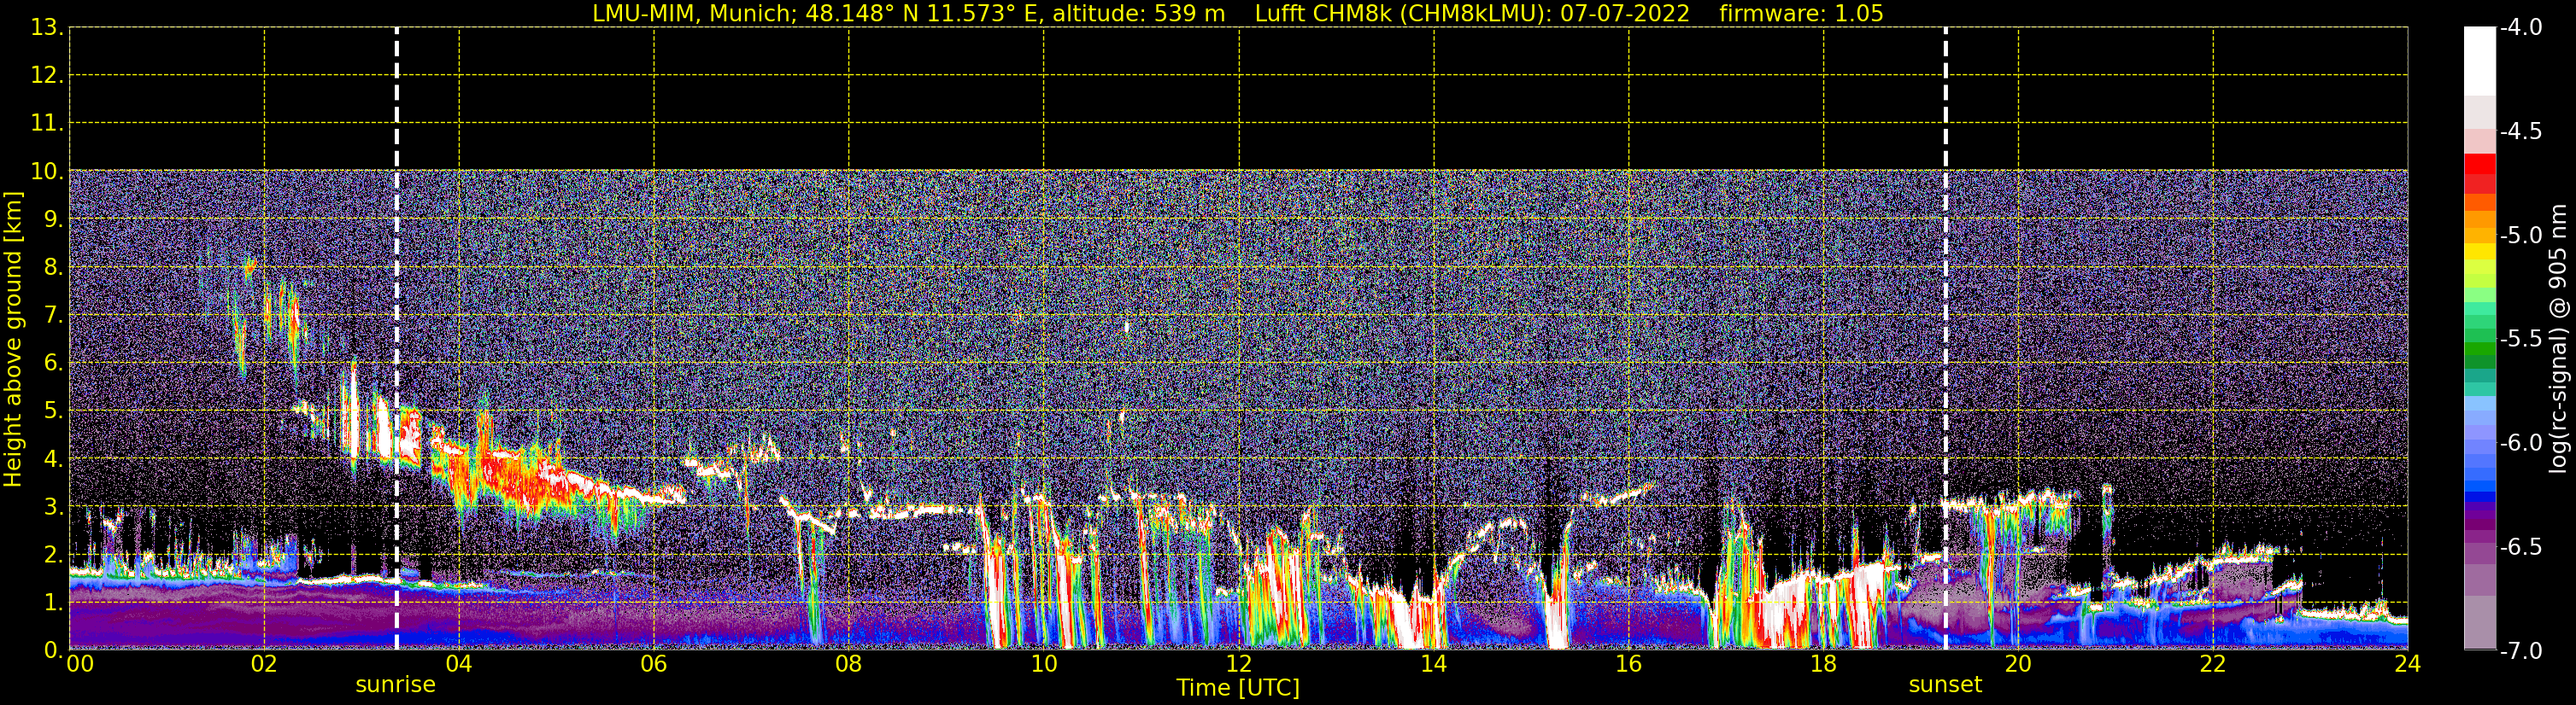Viewport: 2576px width, 705px height.
Task: Click the height axis tick label '13'
Action: 46,28
